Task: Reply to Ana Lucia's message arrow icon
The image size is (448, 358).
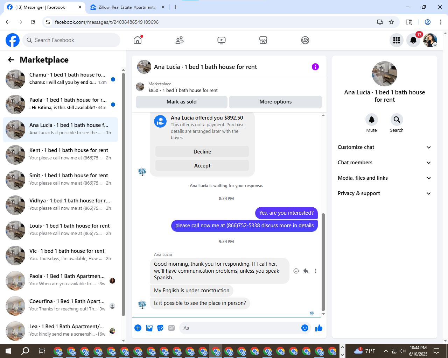Action: tap(306, 271)
